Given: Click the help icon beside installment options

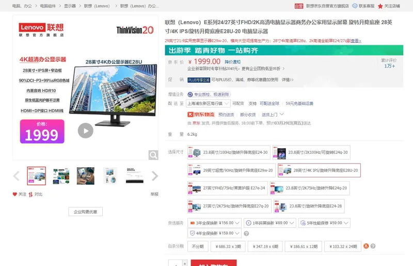Looking at the screenshot, I should (x=373, y=246).
